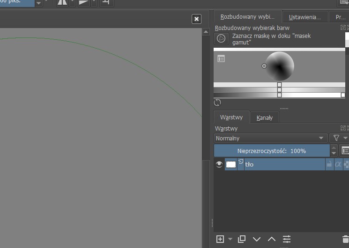Expand the arrow next to add layer
This screenshot has height=248, width=349.
(230, 240)
